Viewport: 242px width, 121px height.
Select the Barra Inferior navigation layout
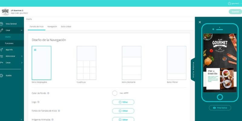[176, 63]
